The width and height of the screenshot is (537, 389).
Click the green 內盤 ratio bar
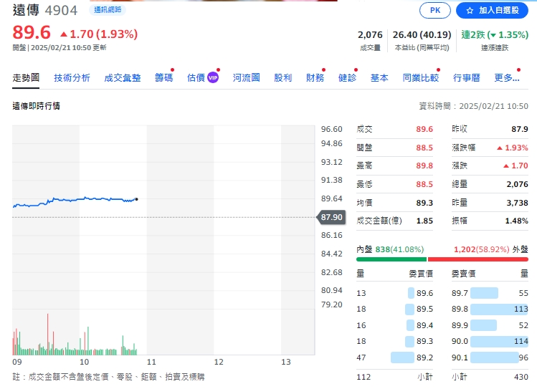tap(391, 259)
